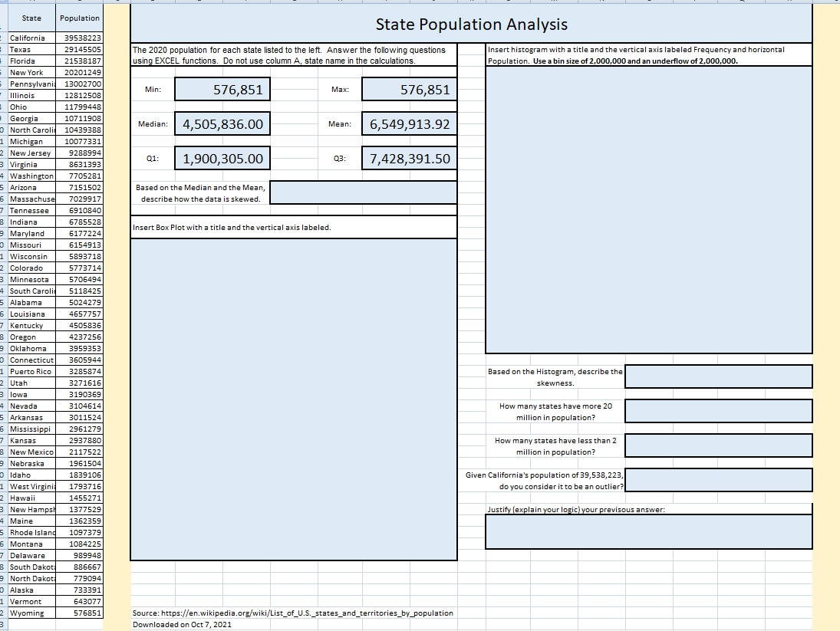Select the Population column header
Screen dimensions: 840x631
click(79, 18)
